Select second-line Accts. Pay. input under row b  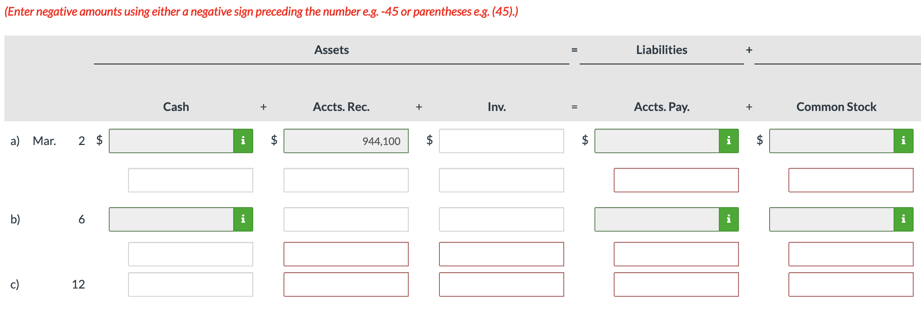[676, 254]
